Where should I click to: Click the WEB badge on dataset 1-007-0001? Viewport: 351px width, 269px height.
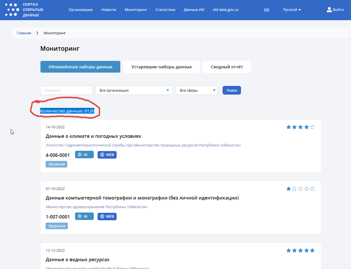(x=107, y=217)
